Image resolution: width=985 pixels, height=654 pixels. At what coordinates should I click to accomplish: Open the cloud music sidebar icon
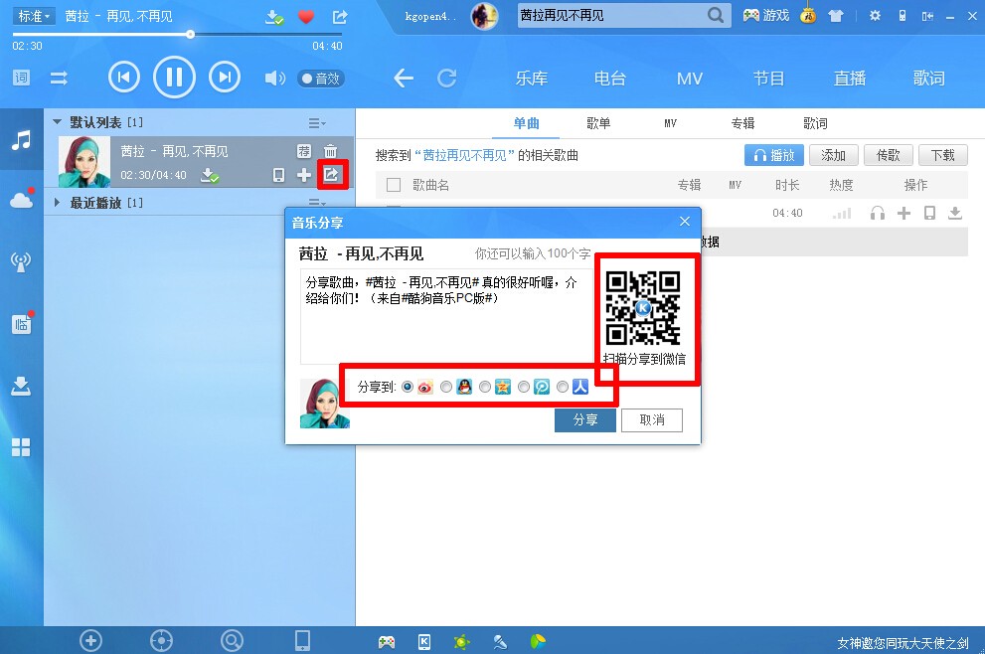[x=21, y=200]
